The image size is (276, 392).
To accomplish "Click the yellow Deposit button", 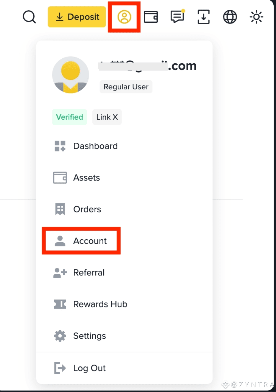I will 77,17.
